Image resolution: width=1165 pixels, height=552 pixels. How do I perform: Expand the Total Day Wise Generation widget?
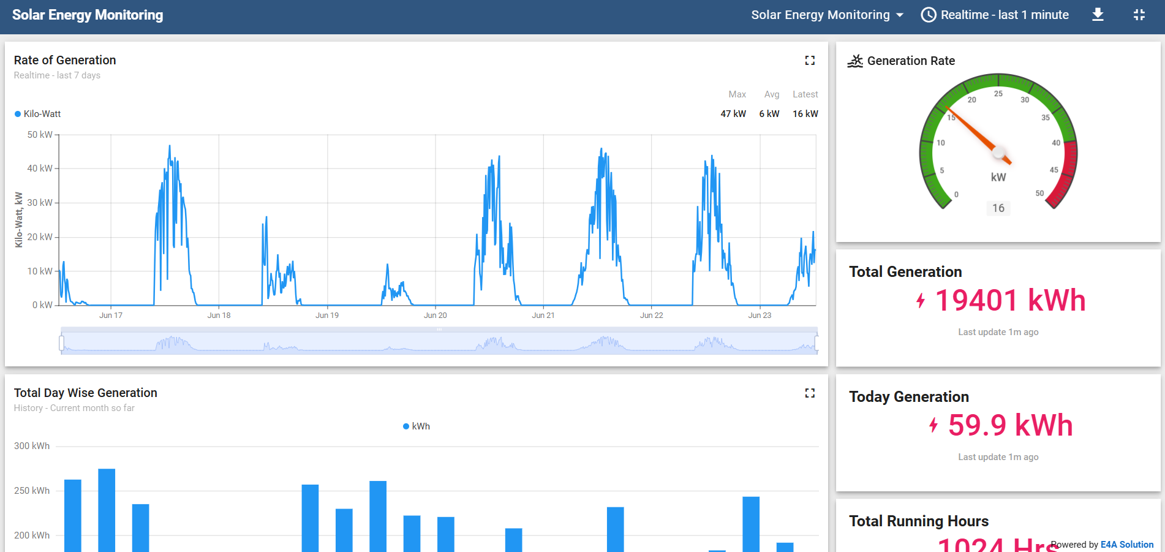[x=810, y=393]
